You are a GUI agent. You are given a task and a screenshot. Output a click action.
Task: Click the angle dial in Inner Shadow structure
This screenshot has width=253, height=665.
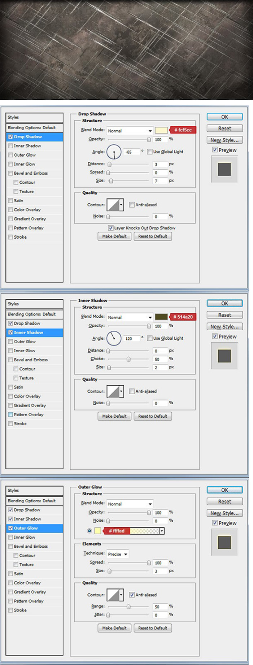[x=114, y=338]
